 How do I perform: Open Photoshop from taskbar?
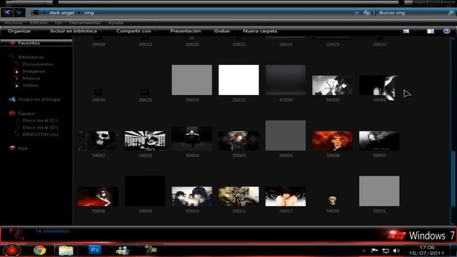[95, 250]
